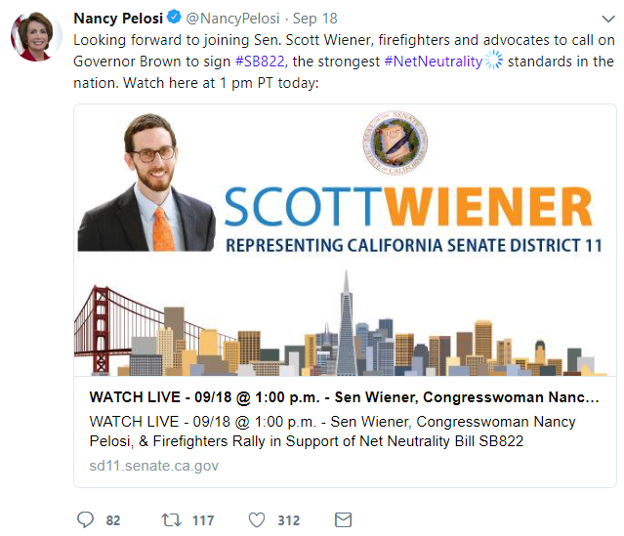Open the bold WATCH LIVE card headline

click(344, 397)
